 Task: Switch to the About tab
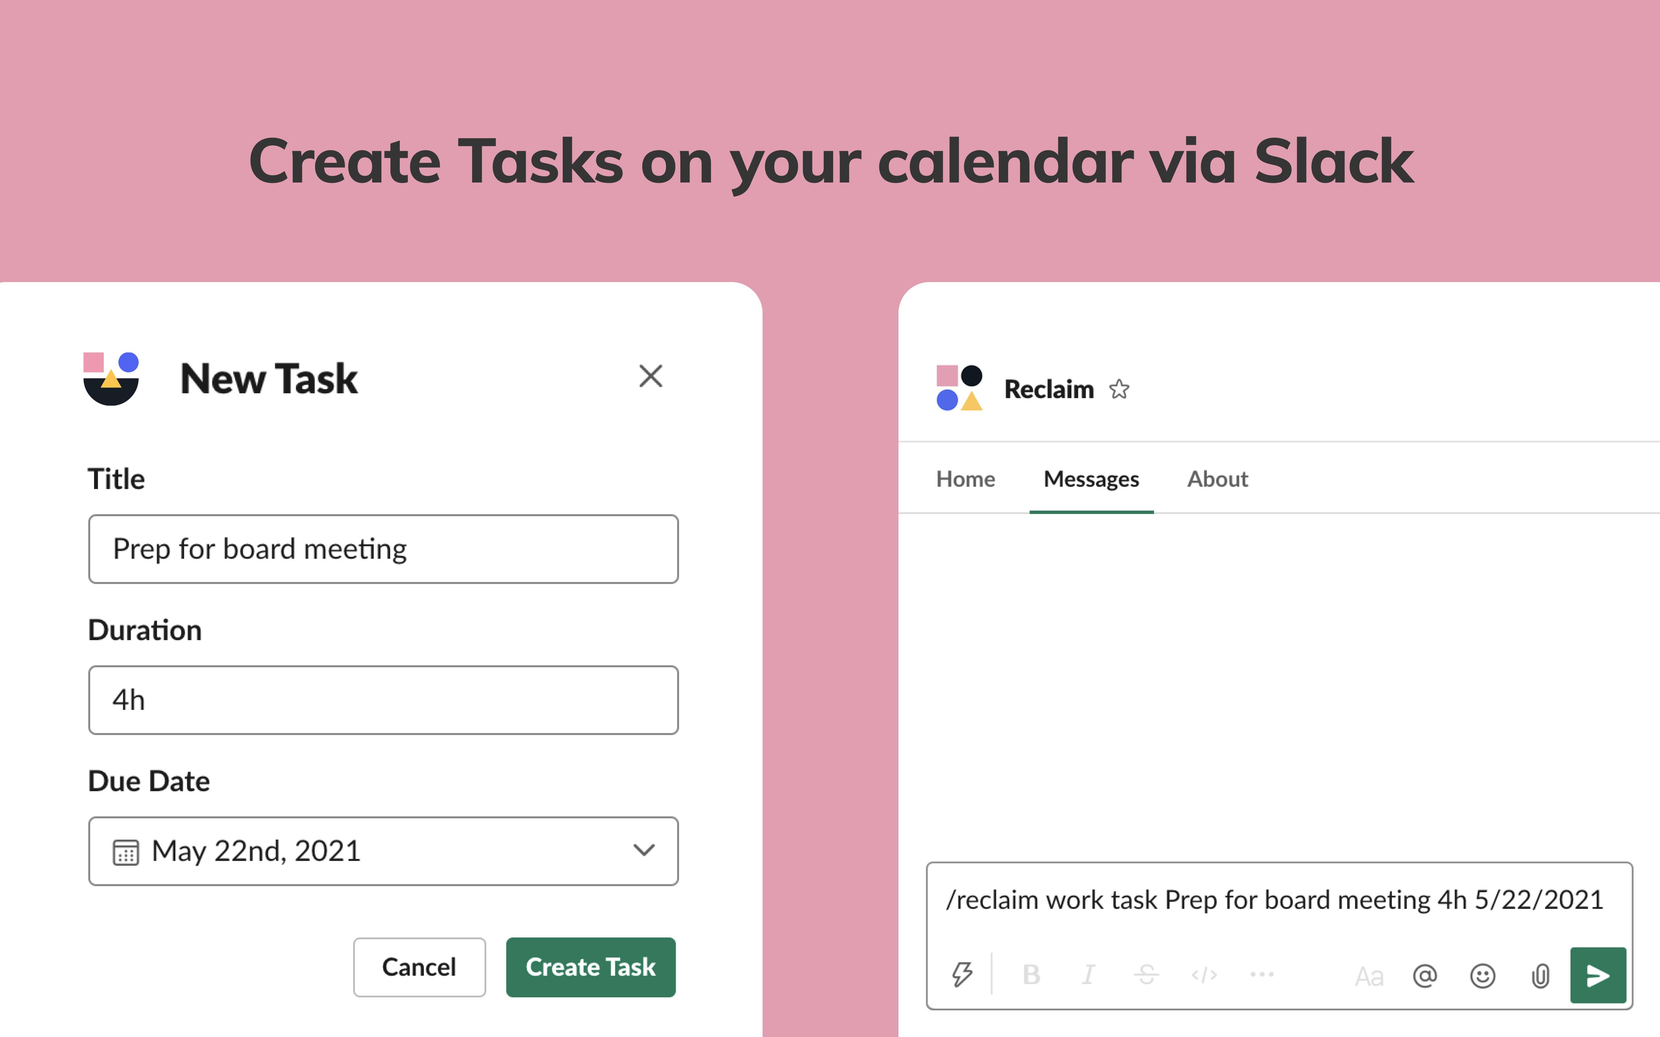click(x=1218, y=479)
